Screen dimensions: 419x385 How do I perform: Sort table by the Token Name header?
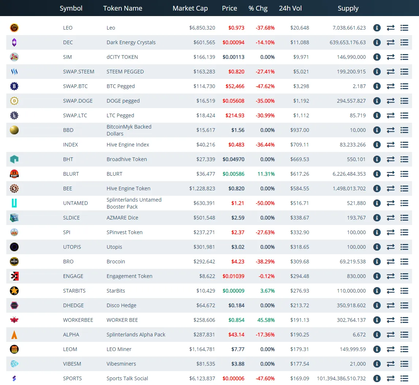tap(122, 8)
